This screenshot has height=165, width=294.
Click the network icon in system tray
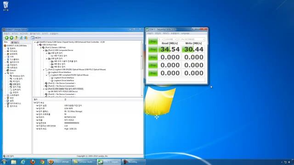285,162
